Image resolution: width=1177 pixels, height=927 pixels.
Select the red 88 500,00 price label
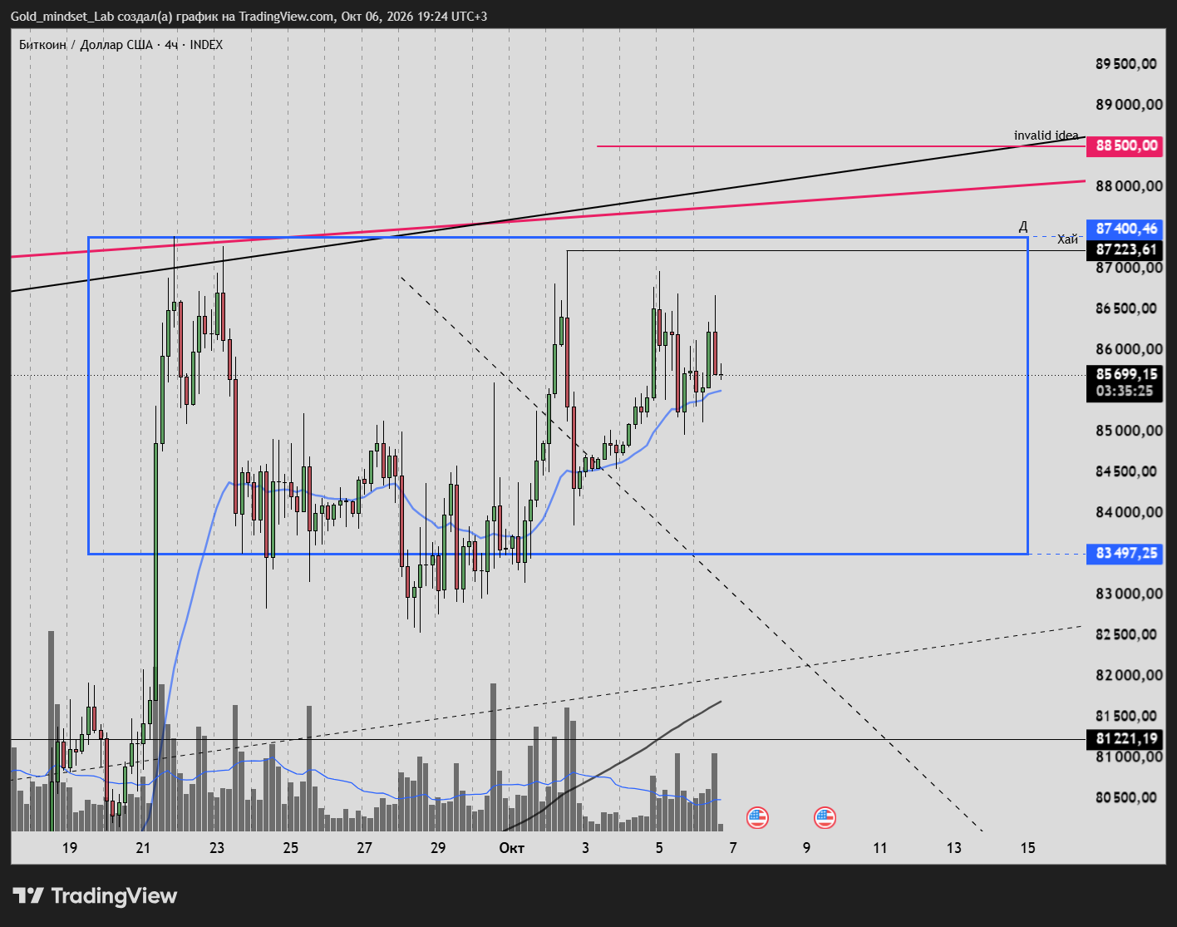[x=1126, y=146]
